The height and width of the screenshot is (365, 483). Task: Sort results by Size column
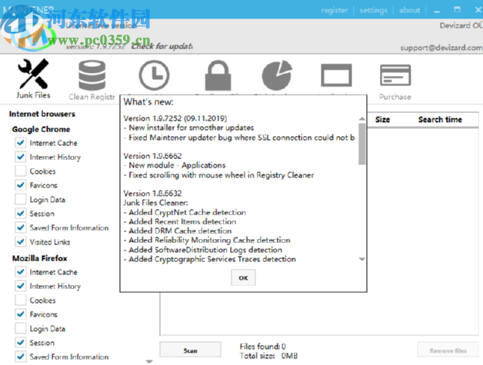tap(382, 119)
